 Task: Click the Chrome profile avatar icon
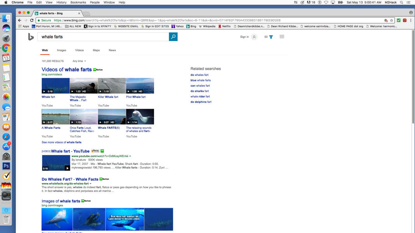(x=411, y=13)
